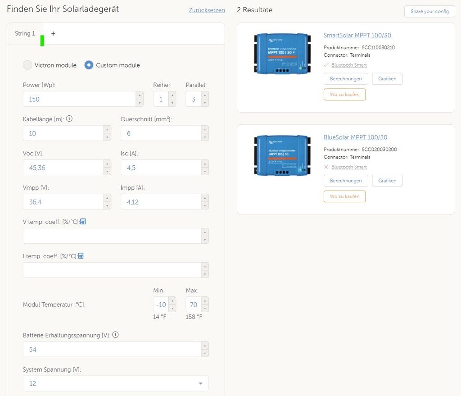Focus the Batterie Erhaltungsspannung input field
Viewport: 461px width, 396px height.
point(112,349)
